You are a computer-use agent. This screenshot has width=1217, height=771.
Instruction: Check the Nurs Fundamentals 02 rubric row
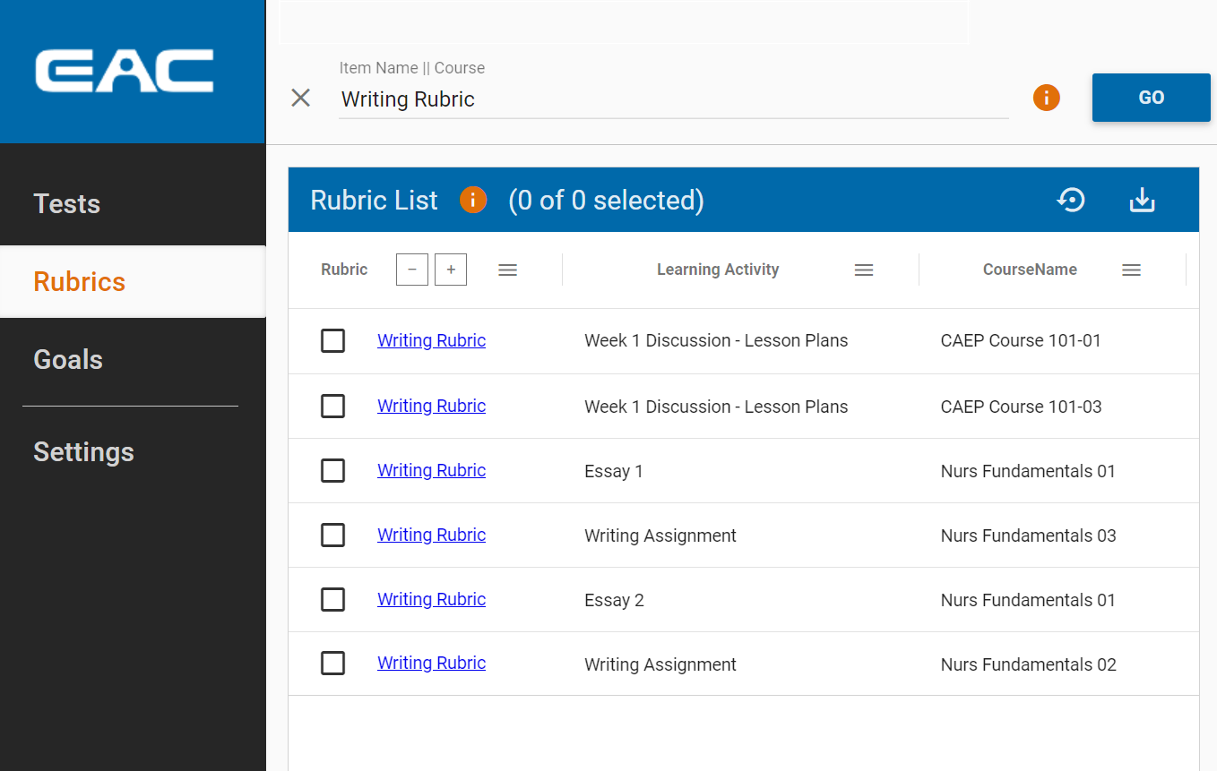(332, 664)
